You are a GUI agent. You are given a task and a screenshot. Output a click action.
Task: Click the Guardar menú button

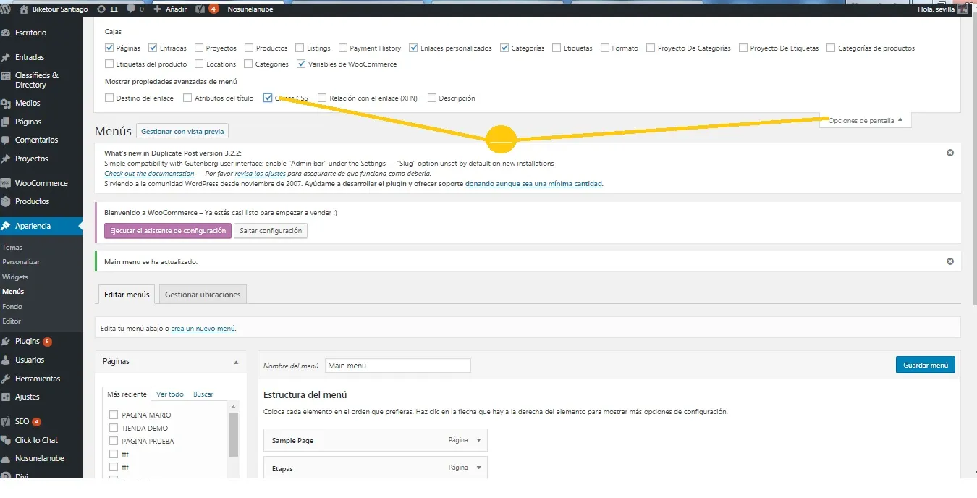(925, 366)
